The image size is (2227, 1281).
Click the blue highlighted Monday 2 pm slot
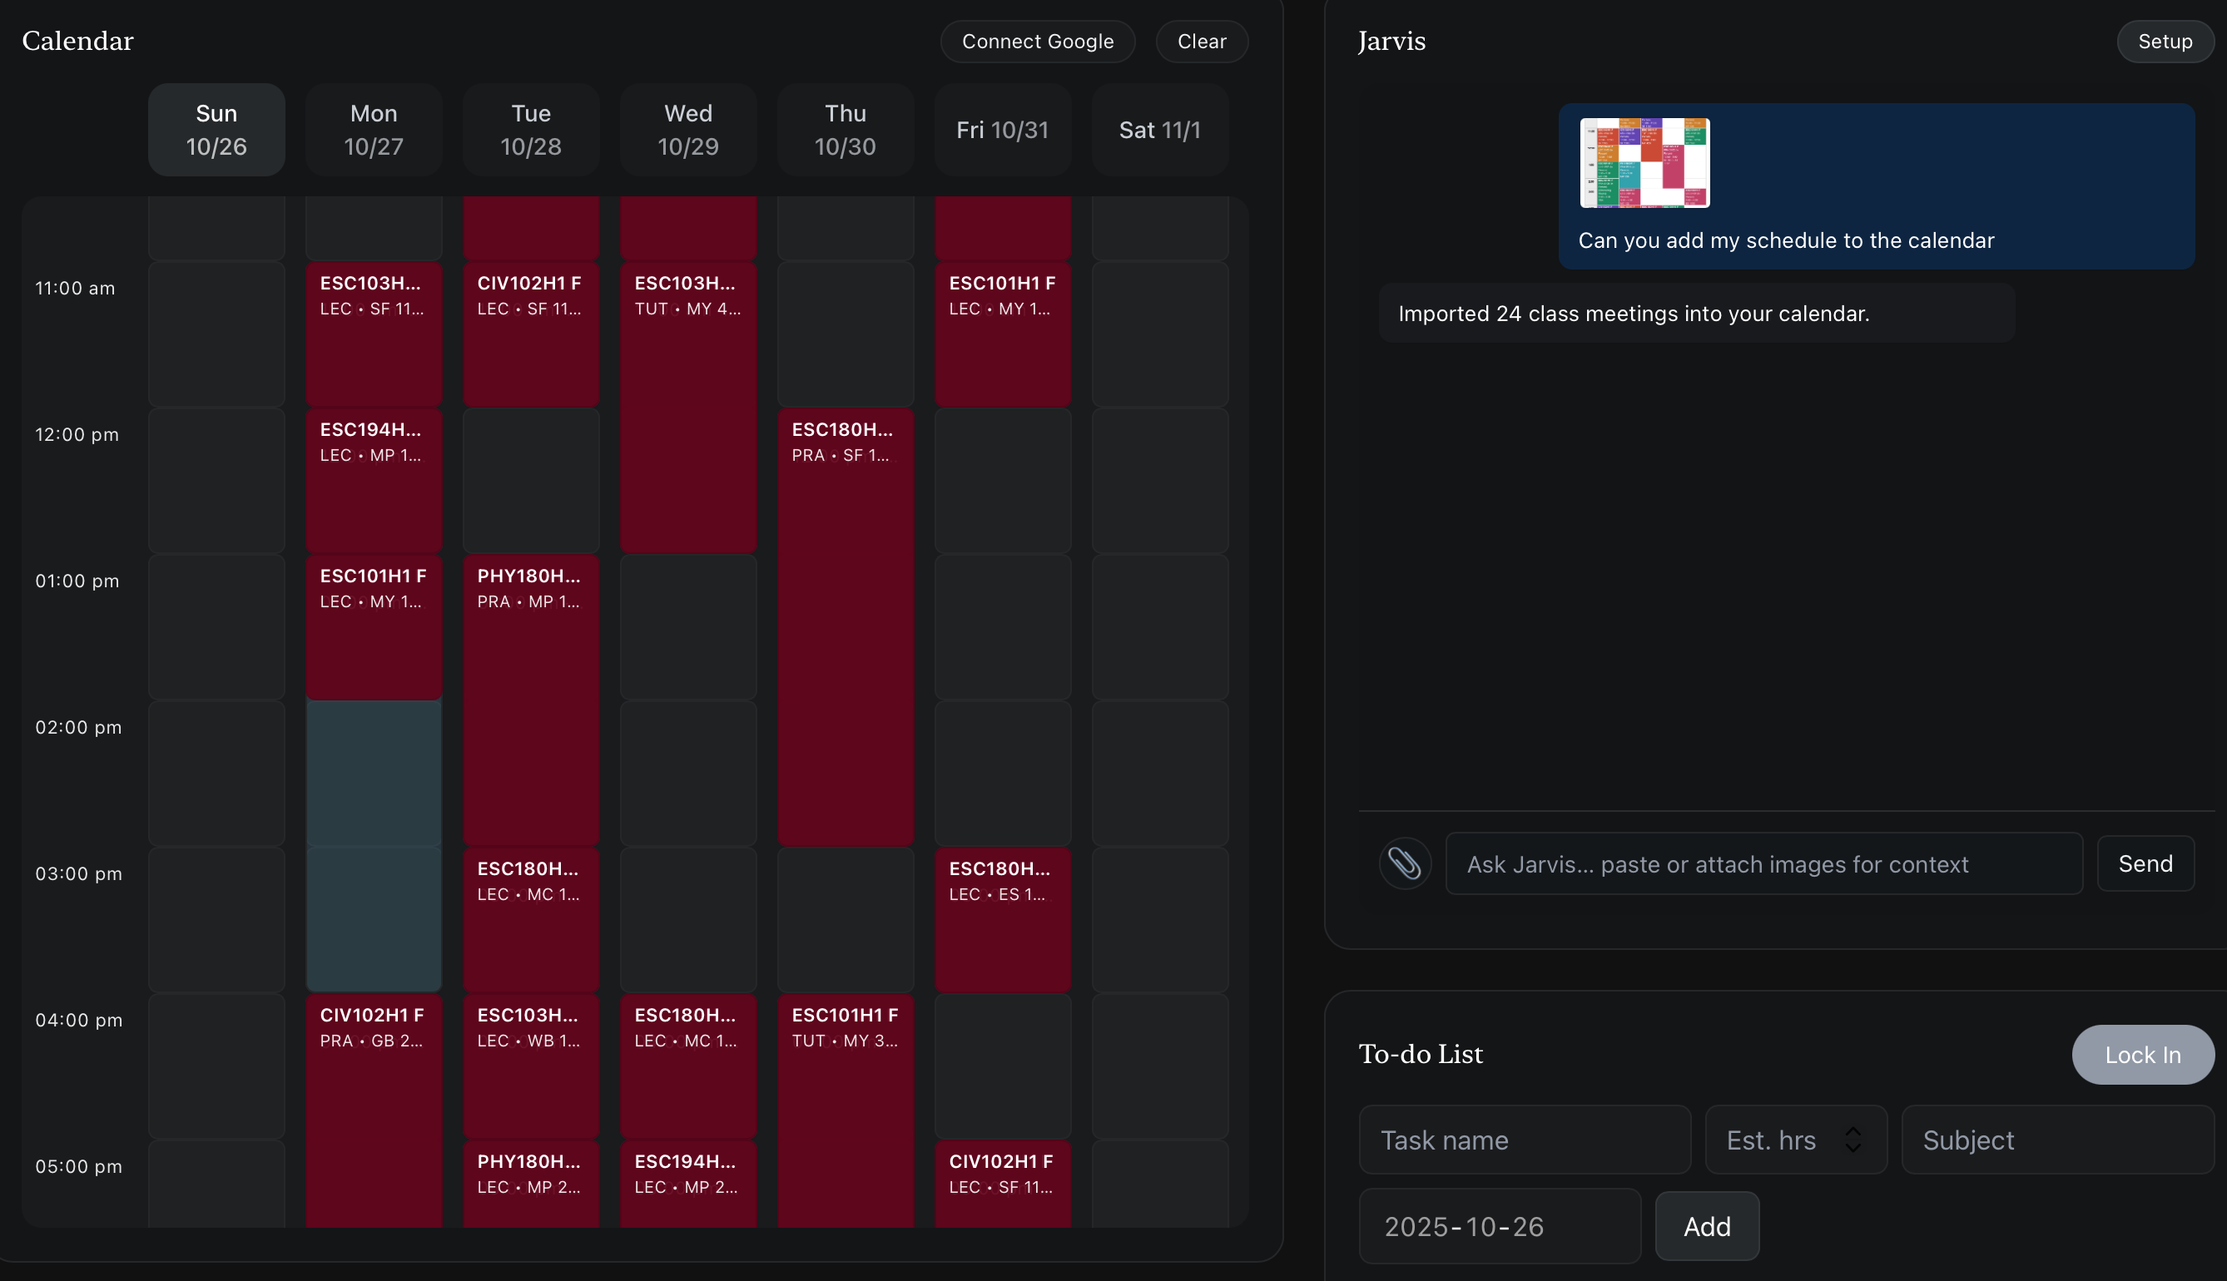point(374,773)
